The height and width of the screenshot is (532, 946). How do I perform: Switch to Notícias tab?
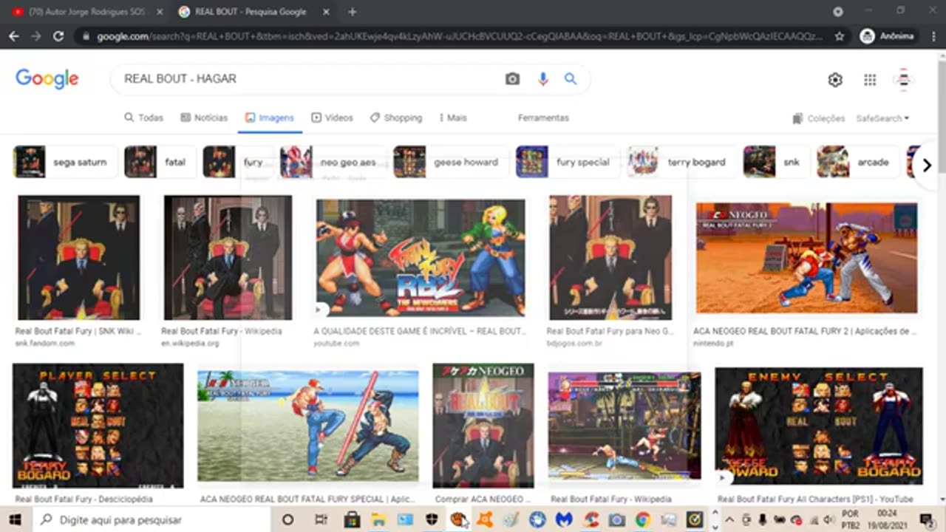click(204, 117)
